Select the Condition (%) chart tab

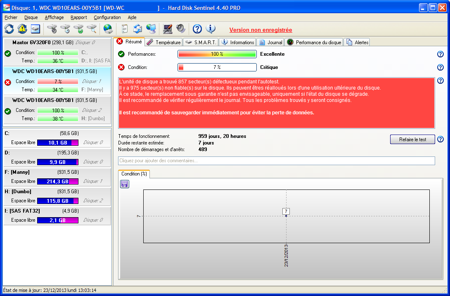pos(134,174)
